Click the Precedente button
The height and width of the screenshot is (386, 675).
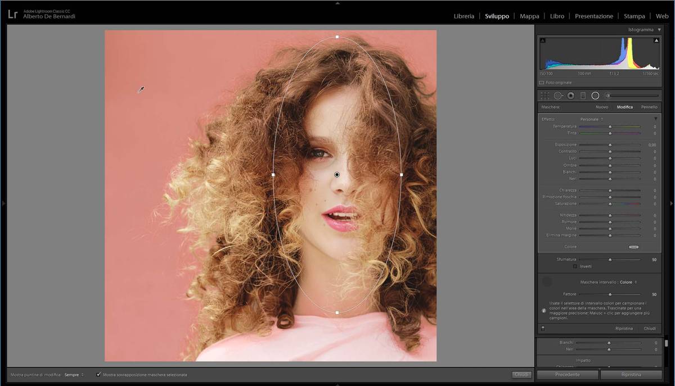click(x=567, y=374)
